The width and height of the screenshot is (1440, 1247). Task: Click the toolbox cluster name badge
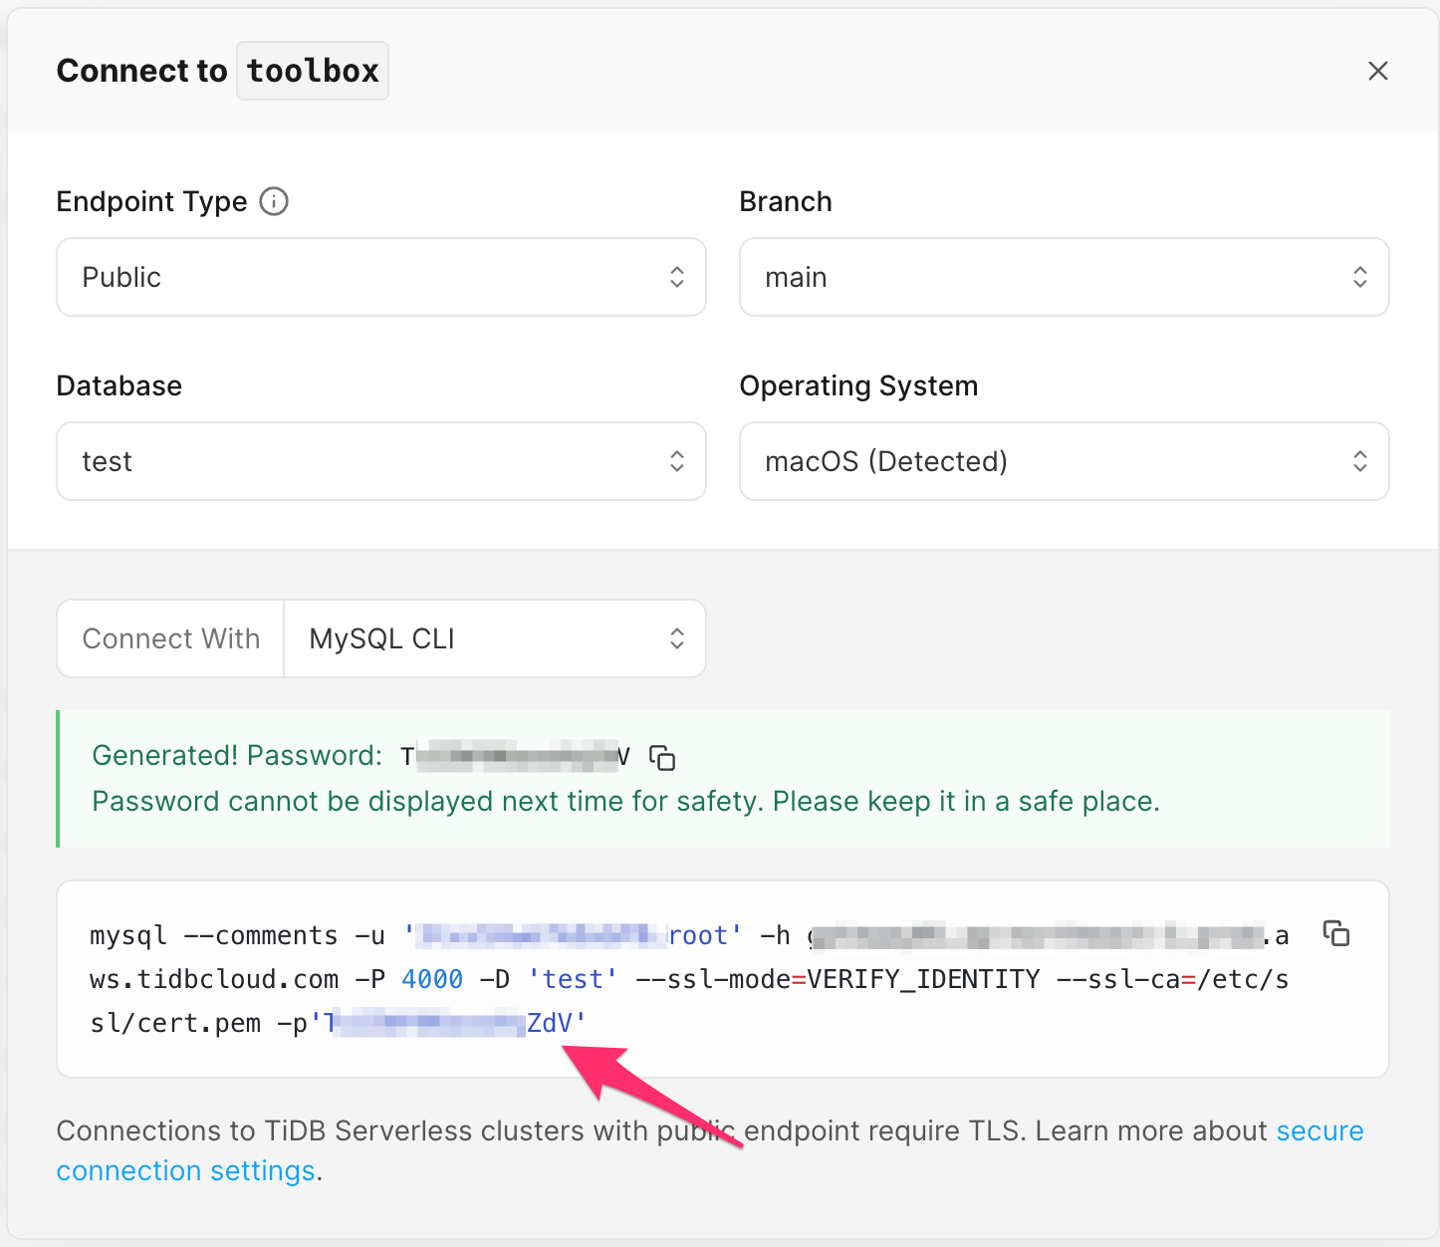312,70
